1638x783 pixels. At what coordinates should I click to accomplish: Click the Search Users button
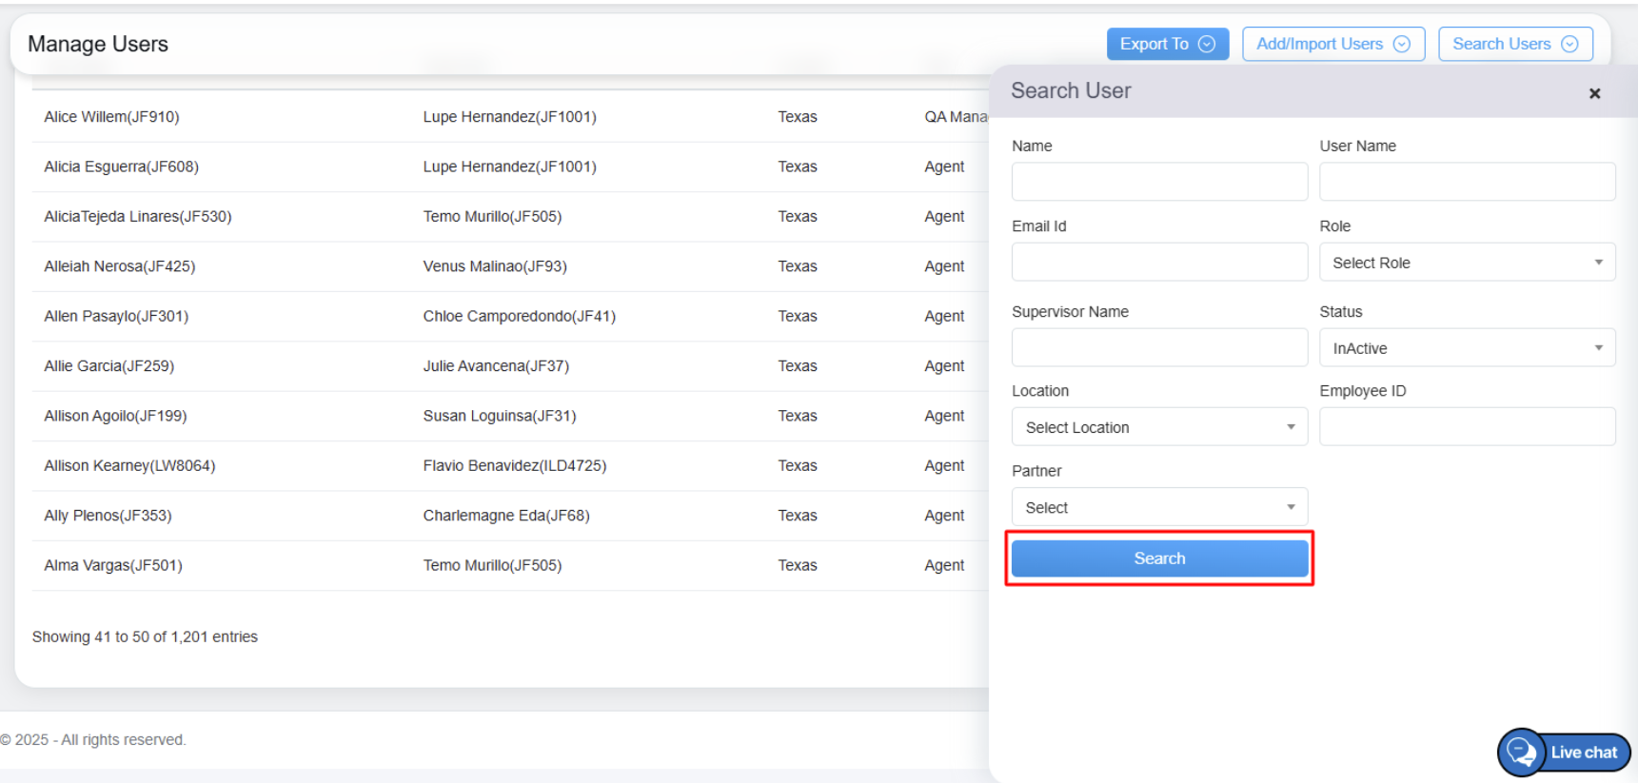pos(1514,44)
